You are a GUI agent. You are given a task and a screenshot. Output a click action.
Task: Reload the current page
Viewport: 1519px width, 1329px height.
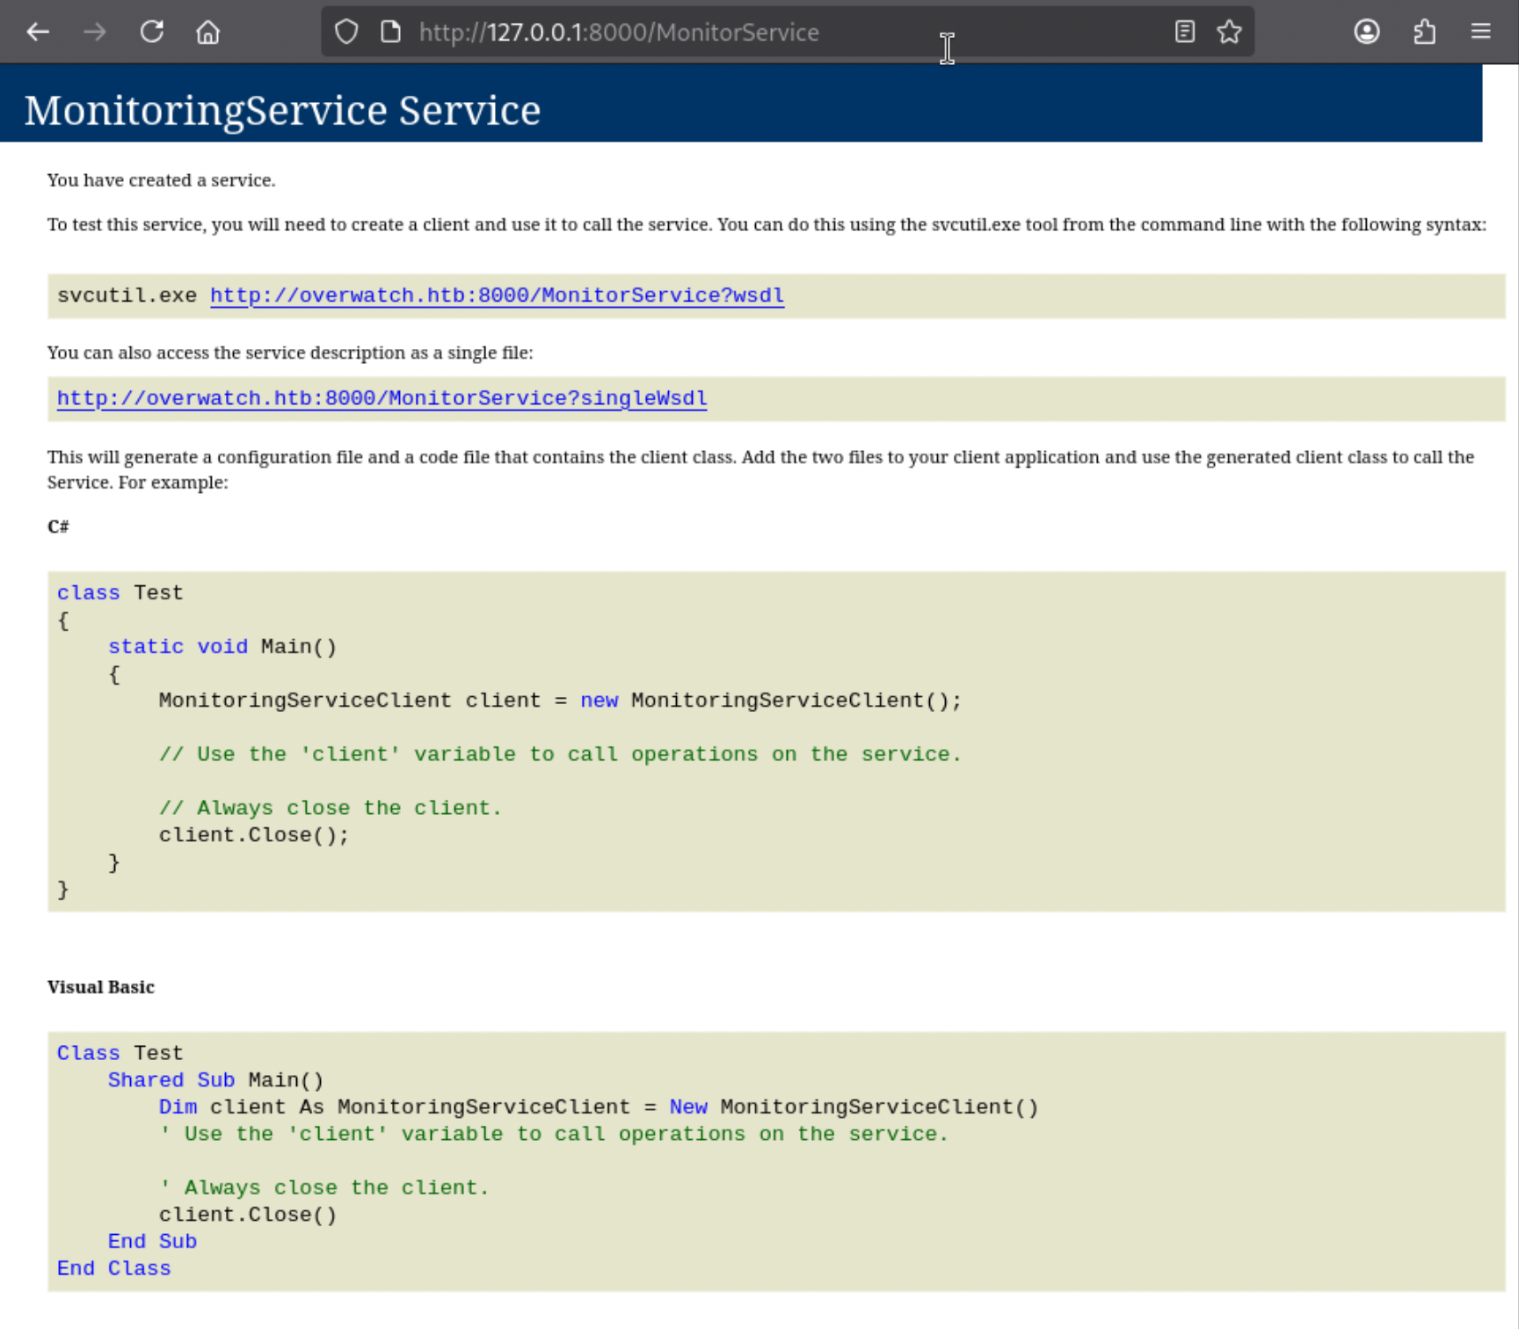(x=152, y=33)
